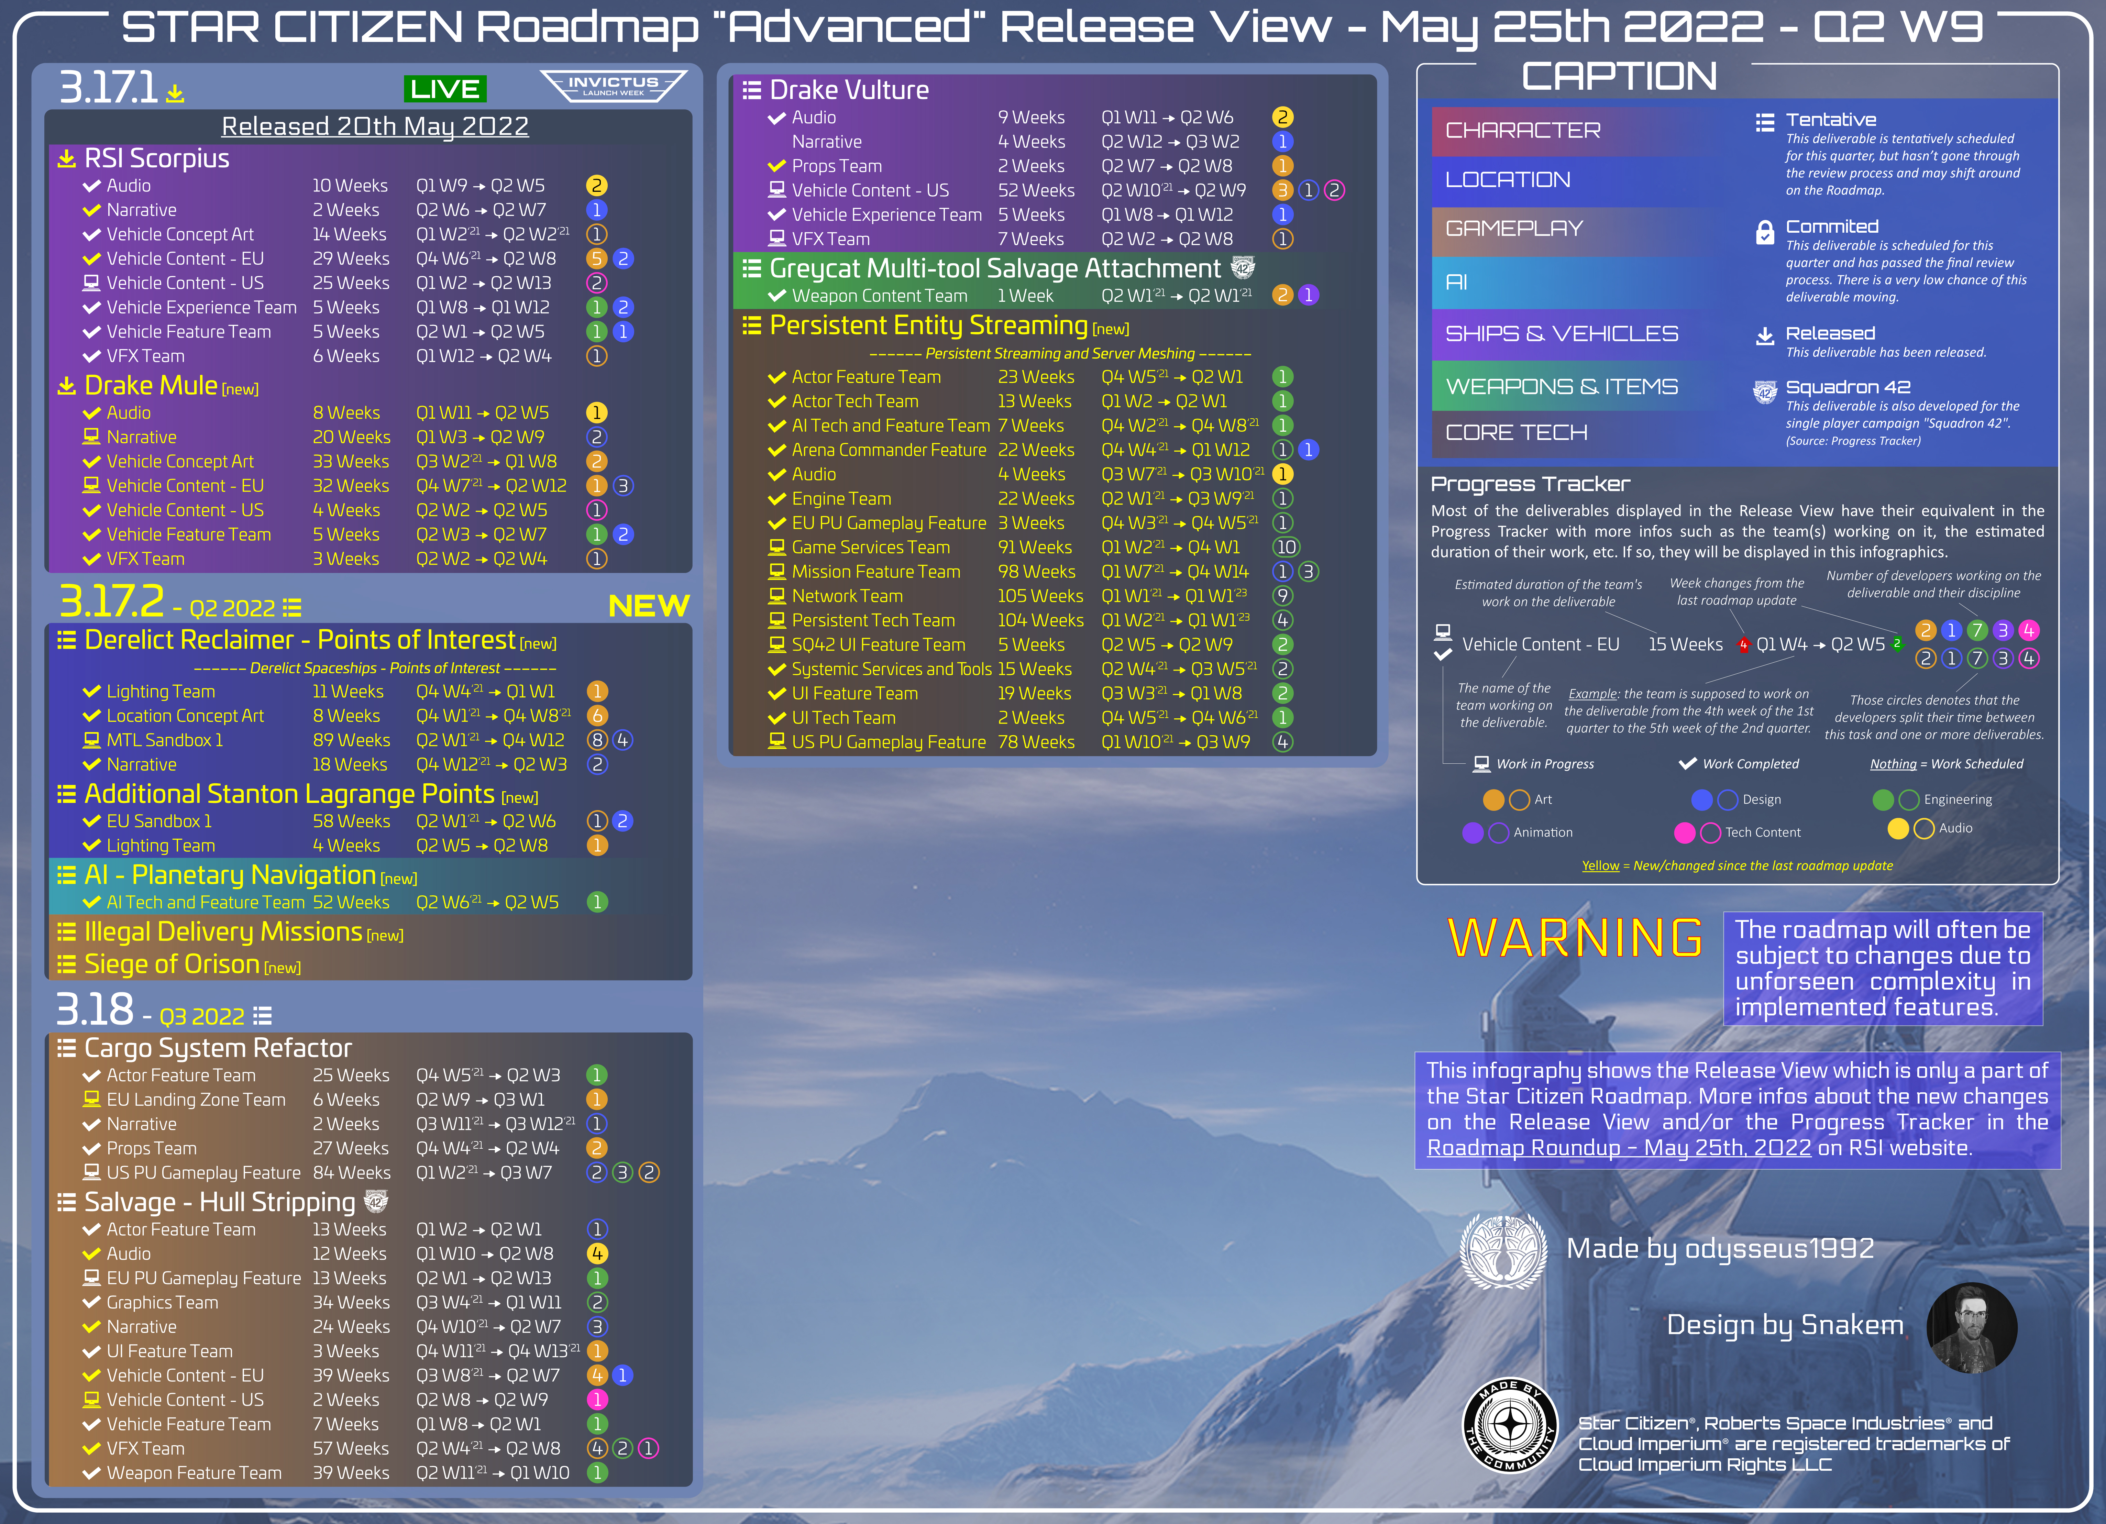
Task: Click the Invictus Launch Week logo
Action: click(x=613, y=86)
